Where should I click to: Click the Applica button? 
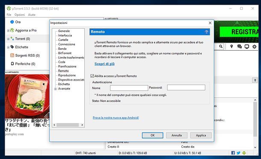click(x=201, y=135)
